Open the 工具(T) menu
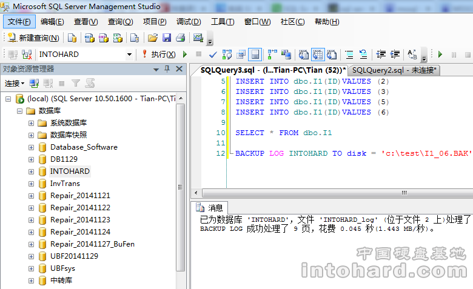Image resolution: width=473 pixels, height=289 pixels. 222,22
